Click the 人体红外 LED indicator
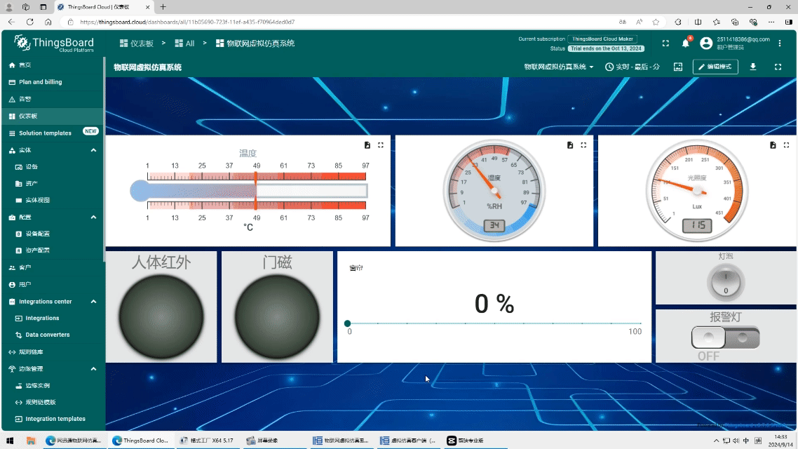The width and height of the screenshot is (798, 449). [x=161, y=316]
